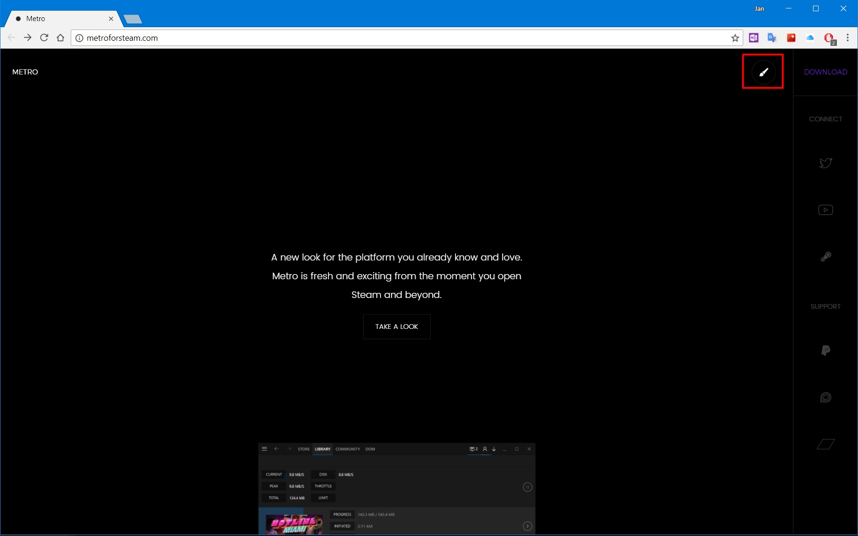Maximize the Chrome window
858x536 pixels.
click(816, 8)
